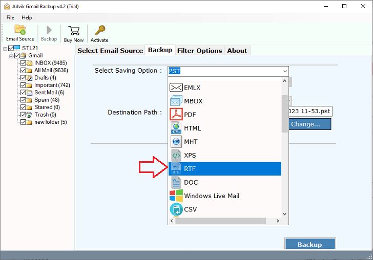This screenshot has width=373, height=260.
Task: Open the Buy Now cart icon
Action: tap(74, 31)
